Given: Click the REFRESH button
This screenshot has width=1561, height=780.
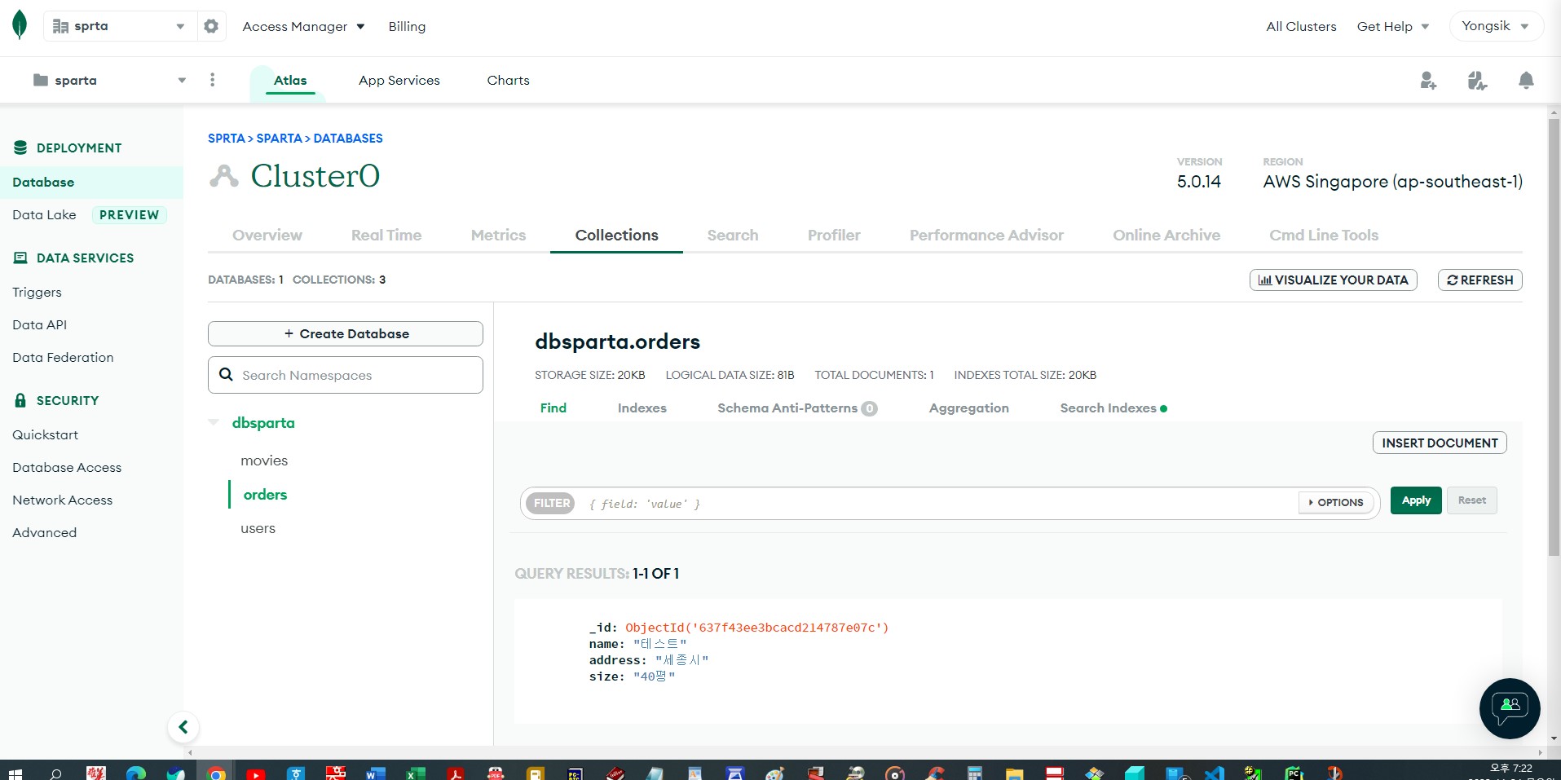Looking at the screenshot, I should [x=1480, y=280].
